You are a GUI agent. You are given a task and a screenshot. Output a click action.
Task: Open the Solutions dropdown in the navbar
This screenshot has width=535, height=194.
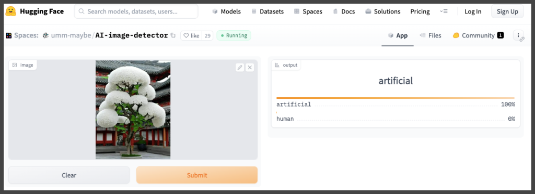[382, 11]
